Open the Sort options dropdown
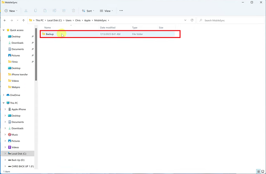This screenshot has width=266, height=174. pos(88,11)
